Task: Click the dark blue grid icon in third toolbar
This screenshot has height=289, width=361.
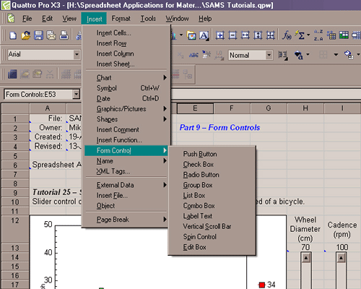Action: (x=12, y=74)
